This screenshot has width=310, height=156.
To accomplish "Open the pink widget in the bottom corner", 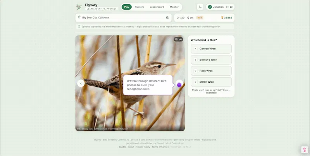I will point(305,150).
